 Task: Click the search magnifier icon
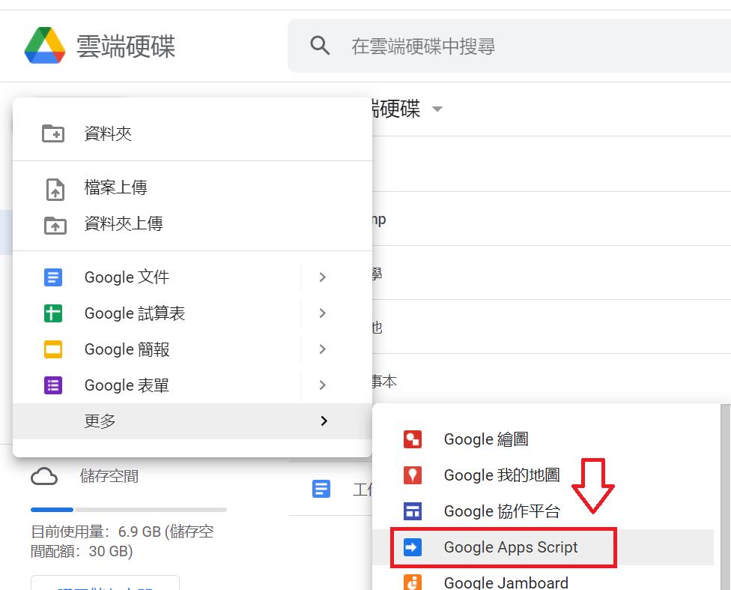pos(320,46)
